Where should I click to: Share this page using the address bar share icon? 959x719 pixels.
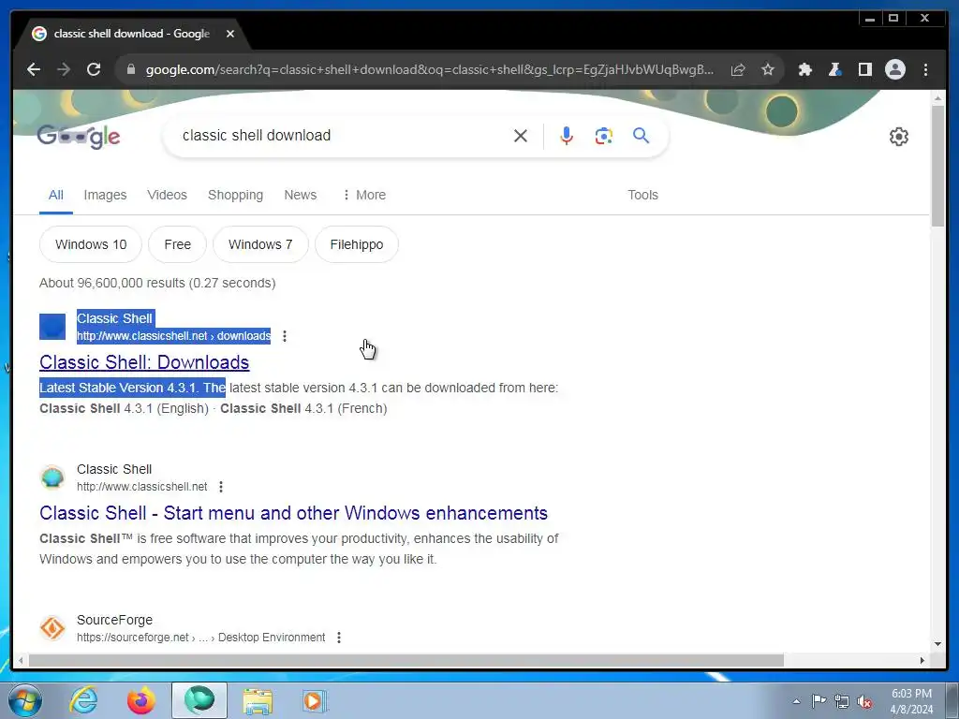[x=738, y=69]
